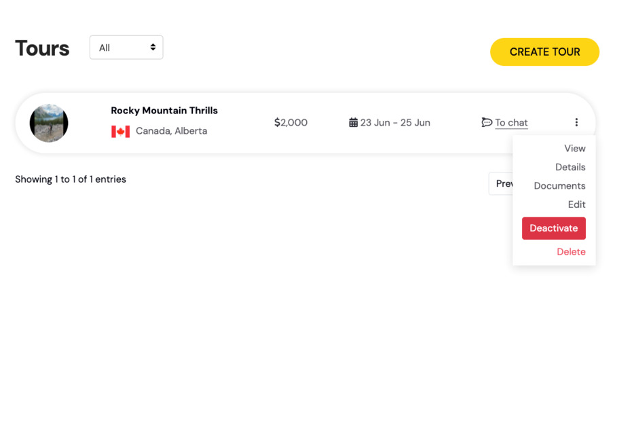Select Edit in the tour menu
This screenshot has height=421, width=632.
coord(577,204)
